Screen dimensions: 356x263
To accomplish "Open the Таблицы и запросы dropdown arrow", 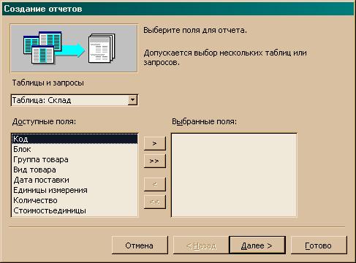I will tap(132, 100).
